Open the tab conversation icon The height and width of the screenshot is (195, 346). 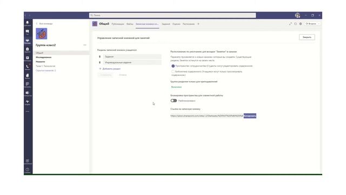pyautogui.click(x=296, y=24)
